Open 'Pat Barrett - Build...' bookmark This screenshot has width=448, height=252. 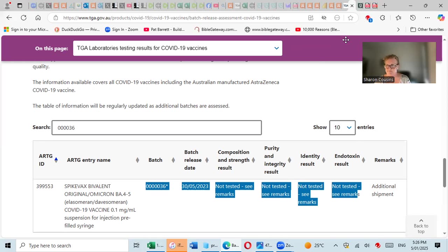(x=164, y=29)
